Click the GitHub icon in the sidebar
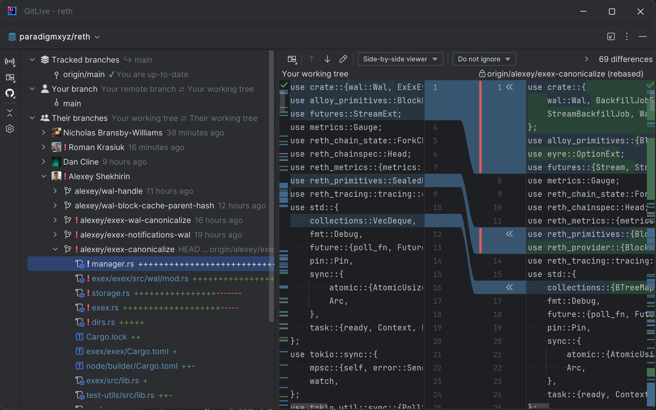Image resolution: width=656 pixels, height=410 pixels. 10,93
